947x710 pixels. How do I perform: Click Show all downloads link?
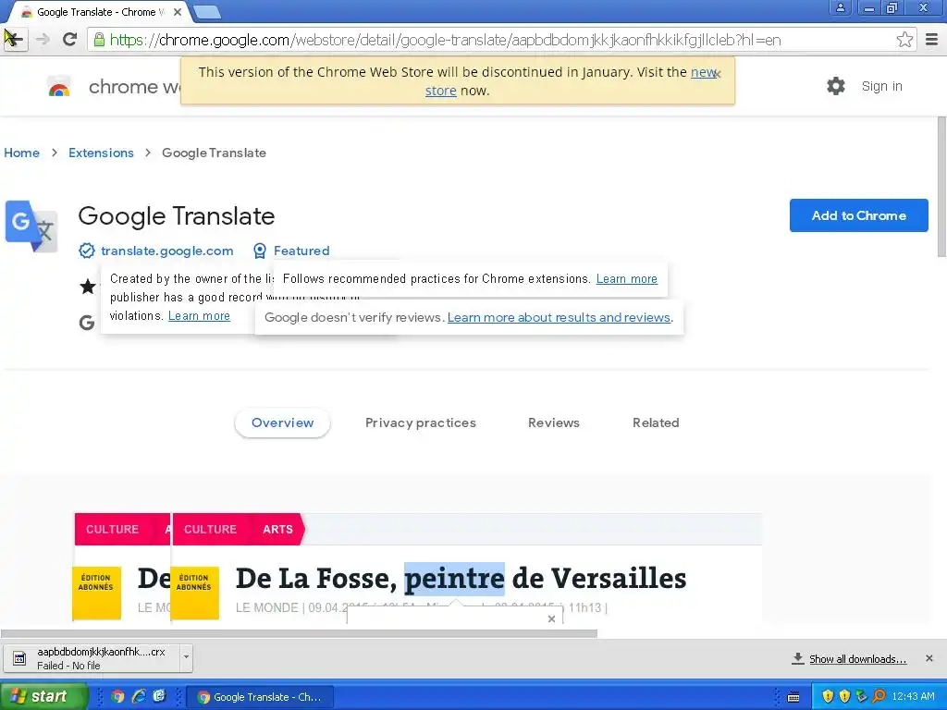tap(857, 658)
